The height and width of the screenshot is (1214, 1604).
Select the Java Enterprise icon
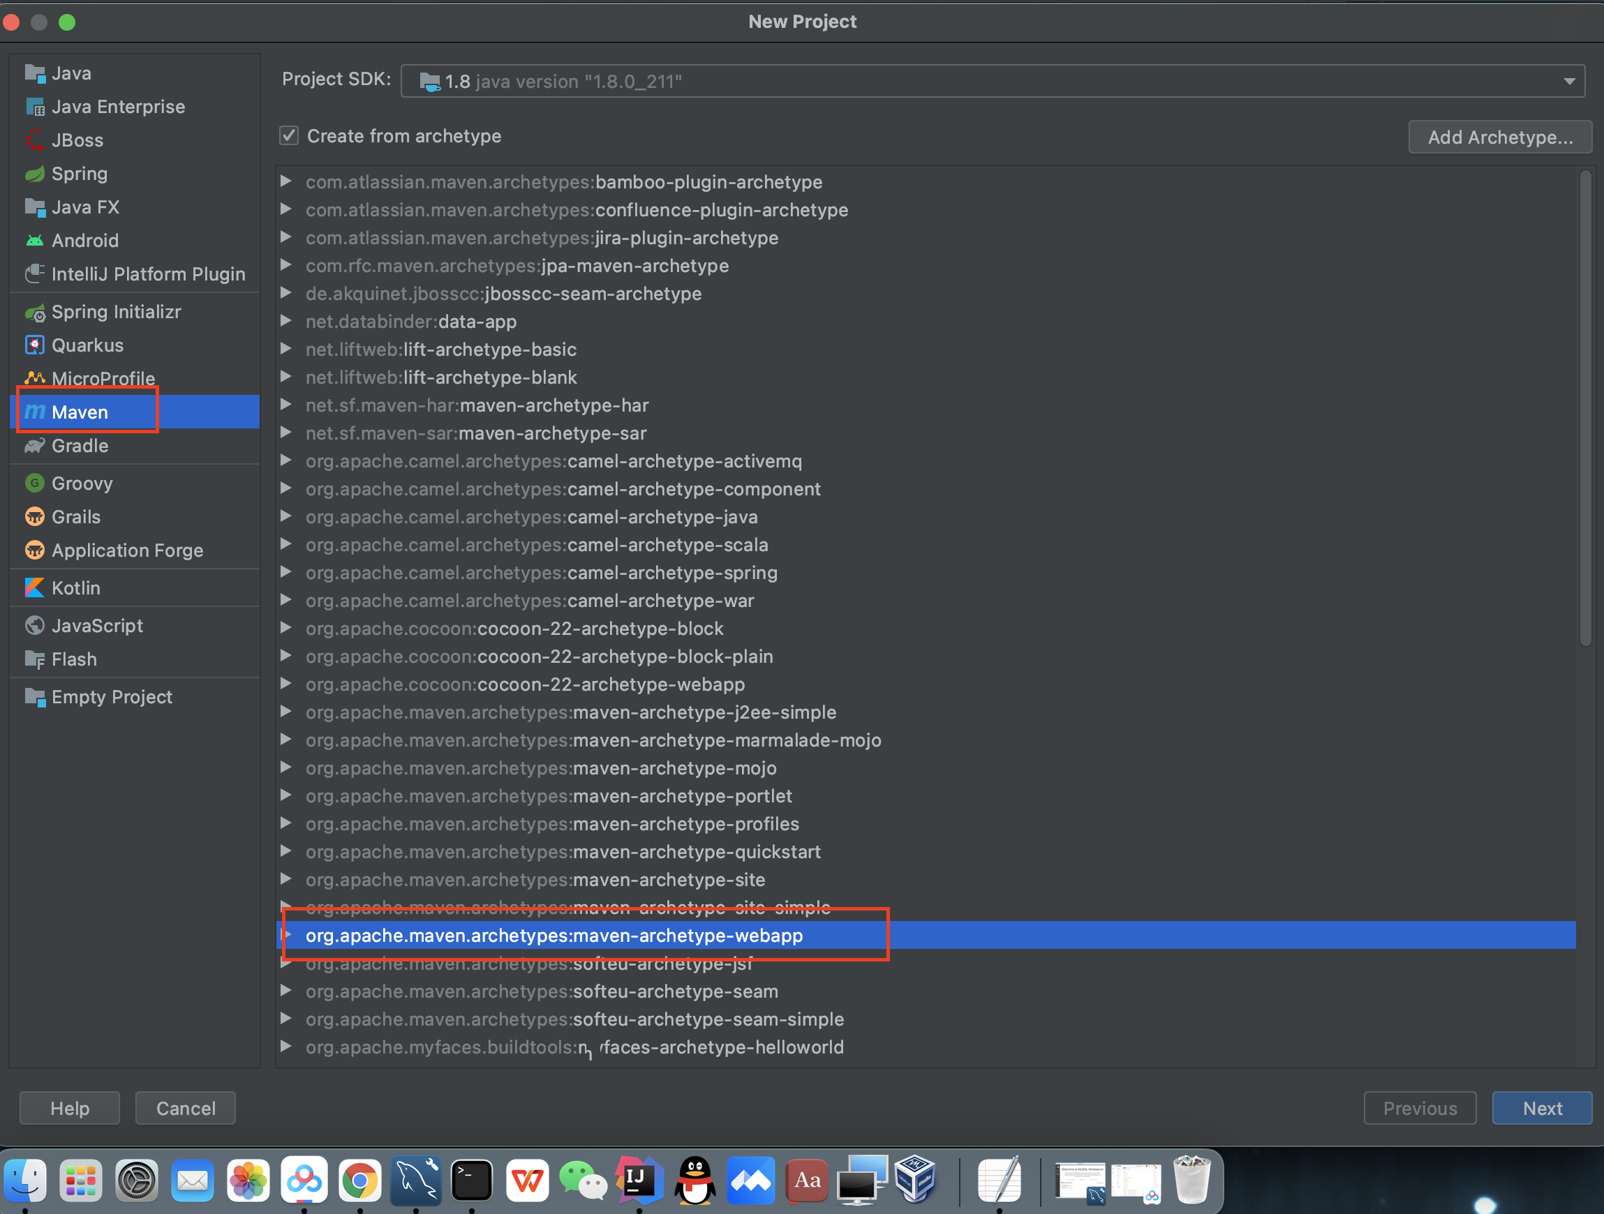point(35,107)
